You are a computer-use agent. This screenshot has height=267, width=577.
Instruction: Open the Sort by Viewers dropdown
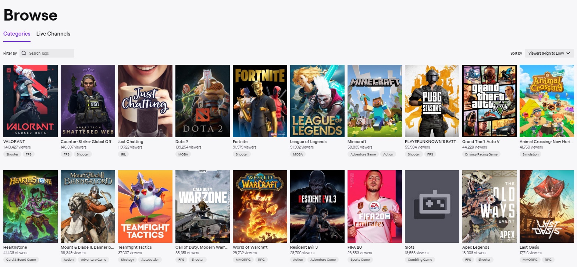(549, 53)
